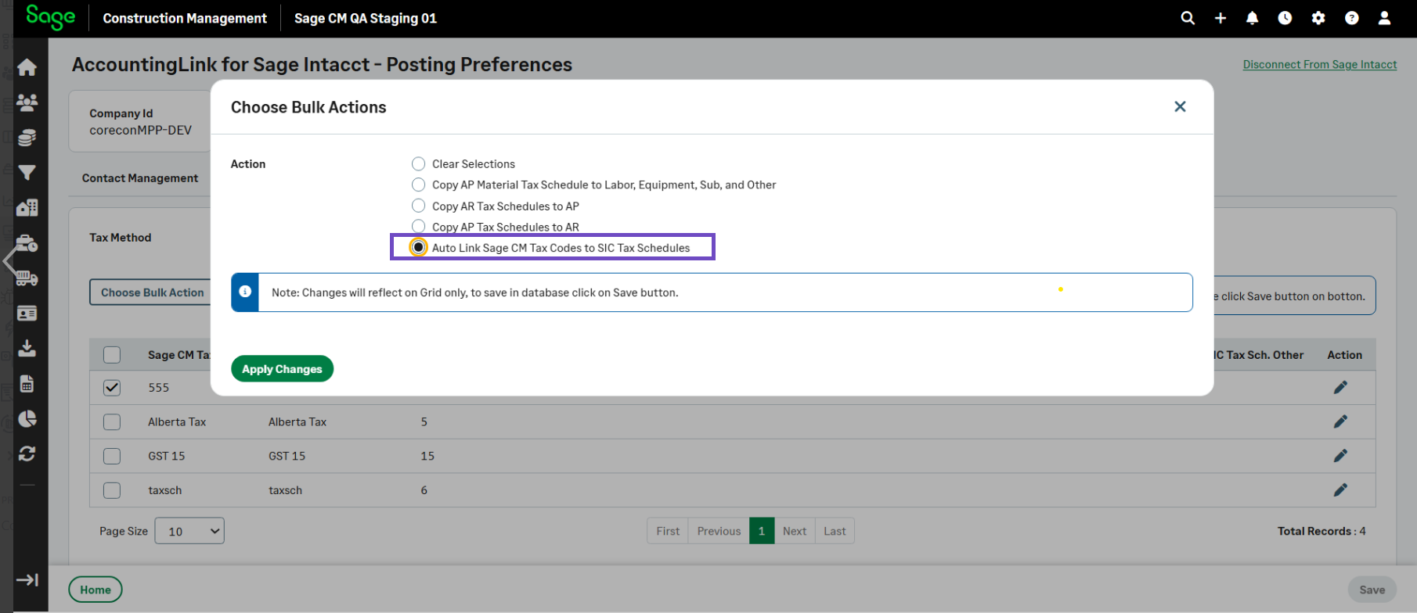The width and height of the screenshot is (1417, 613).
Task: Click the help question mark icon
Action: tap(1351, 18)
